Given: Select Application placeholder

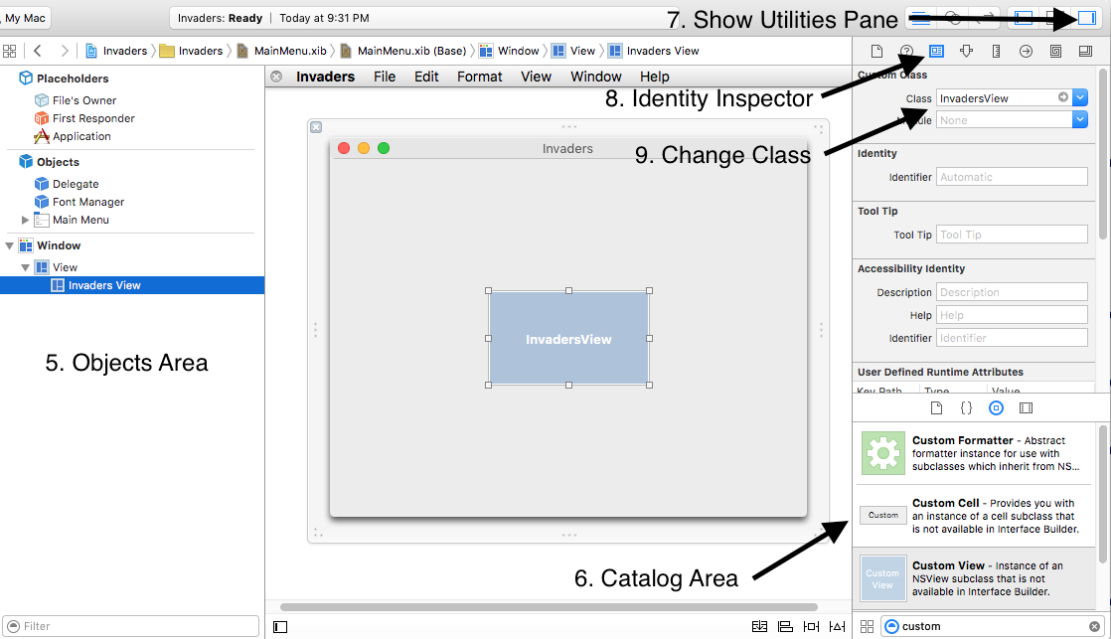Looking at the screenshot, I should click(x=73, y=136).
